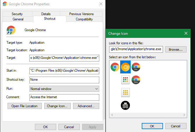Open the Compatibility tab
Image resolution: width=195 pixels, height=132 pixels.
pos(84,19)
